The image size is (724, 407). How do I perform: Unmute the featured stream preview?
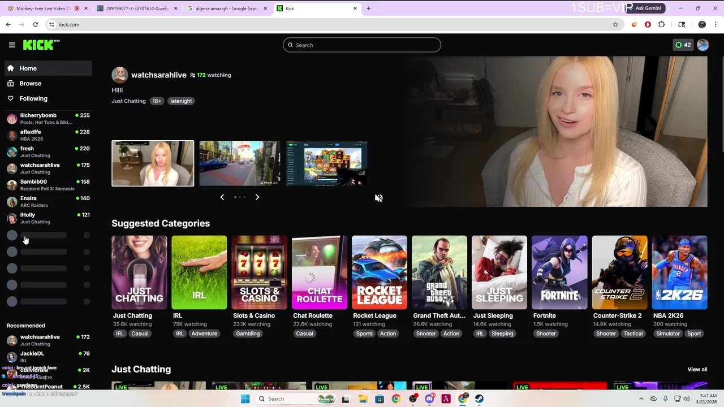(x=379, y=198)
